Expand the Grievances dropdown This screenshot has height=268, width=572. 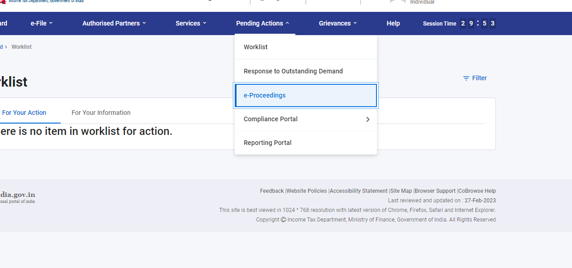[338, 23]
